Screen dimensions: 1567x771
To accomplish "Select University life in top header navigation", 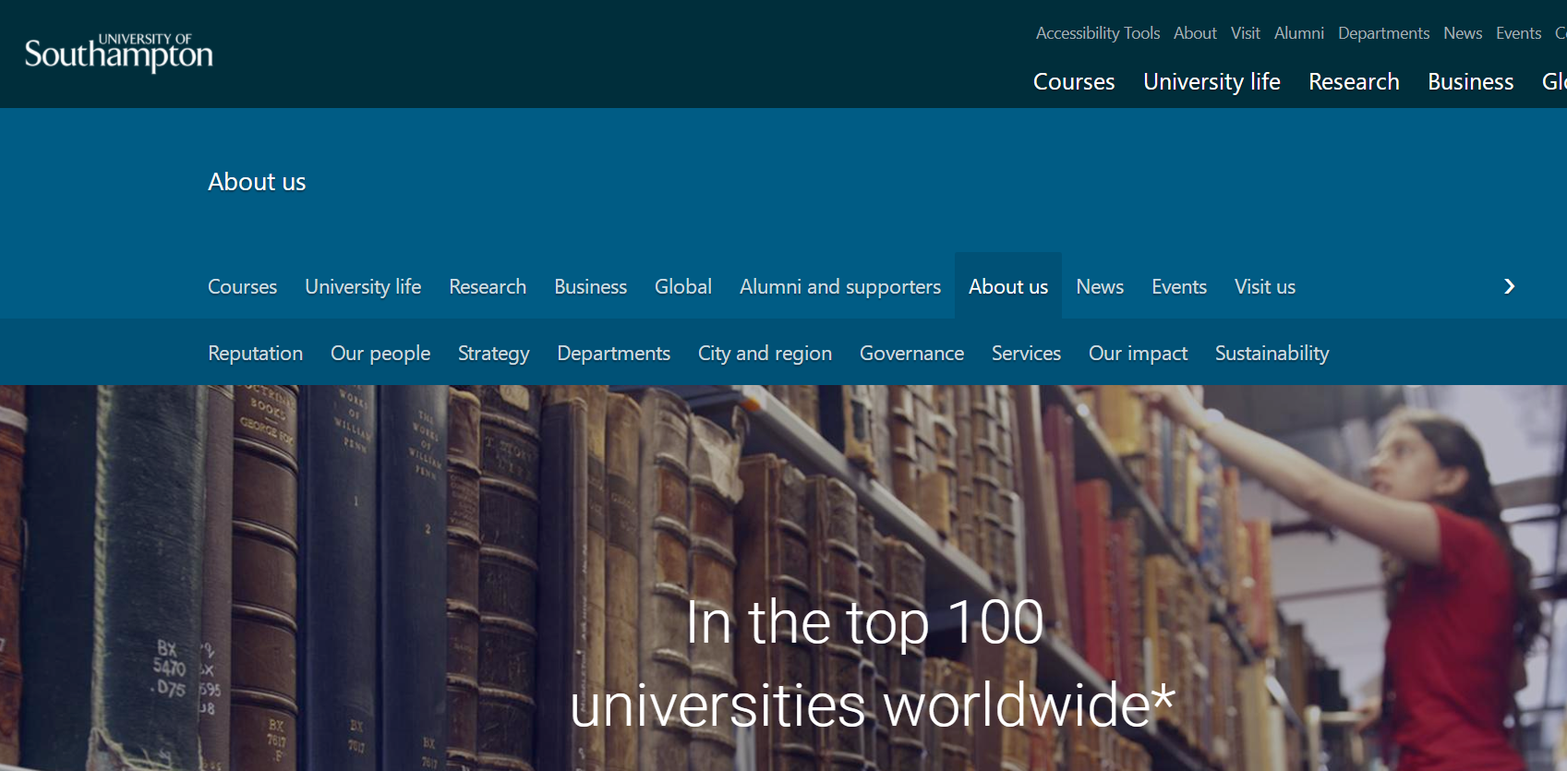I will (1211, 82).
